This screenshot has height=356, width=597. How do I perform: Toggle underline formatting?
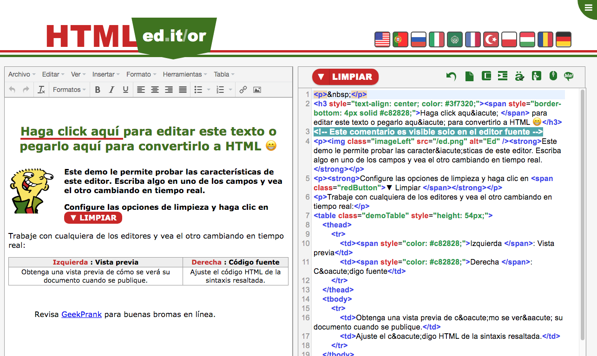(x=125, y=90)
